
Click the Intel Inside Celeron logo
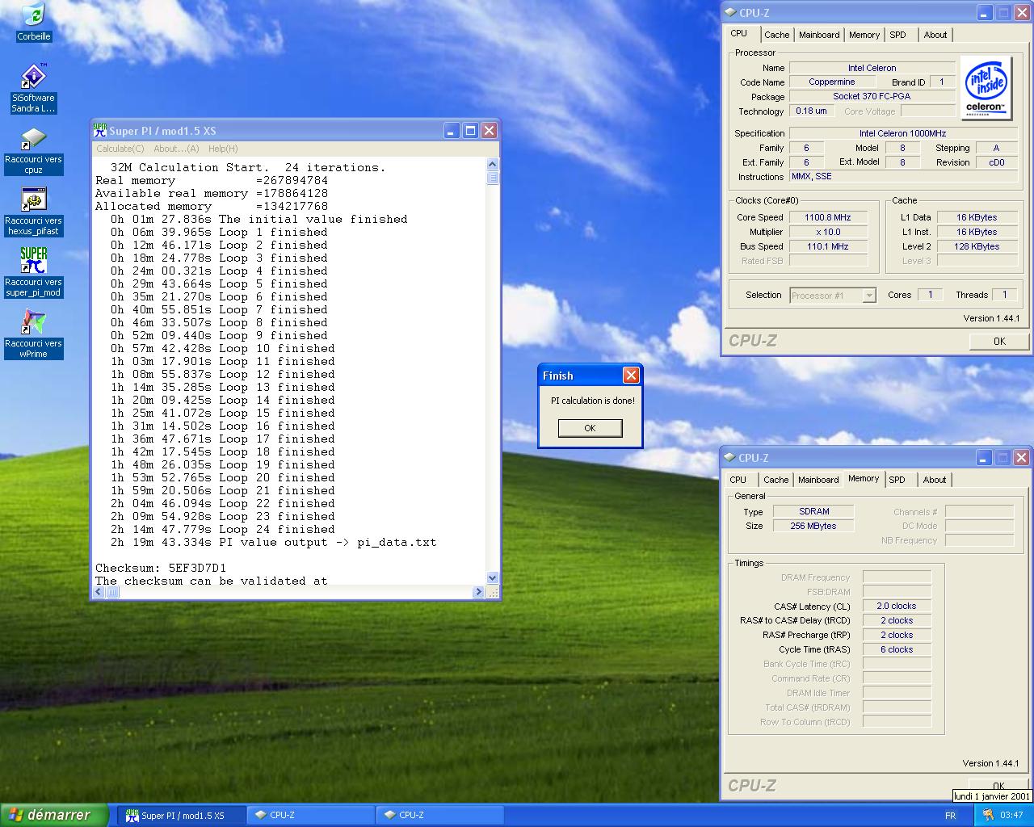(x=986, y=87)
